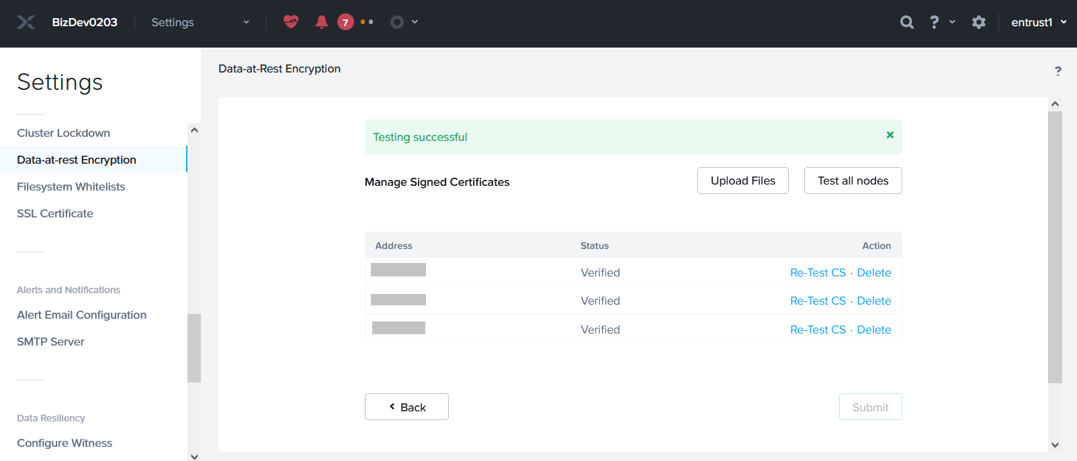The width and height of the screenshot is (1077, 461).
Task: Open Alert Email Configuration
Action: (81, 315)
